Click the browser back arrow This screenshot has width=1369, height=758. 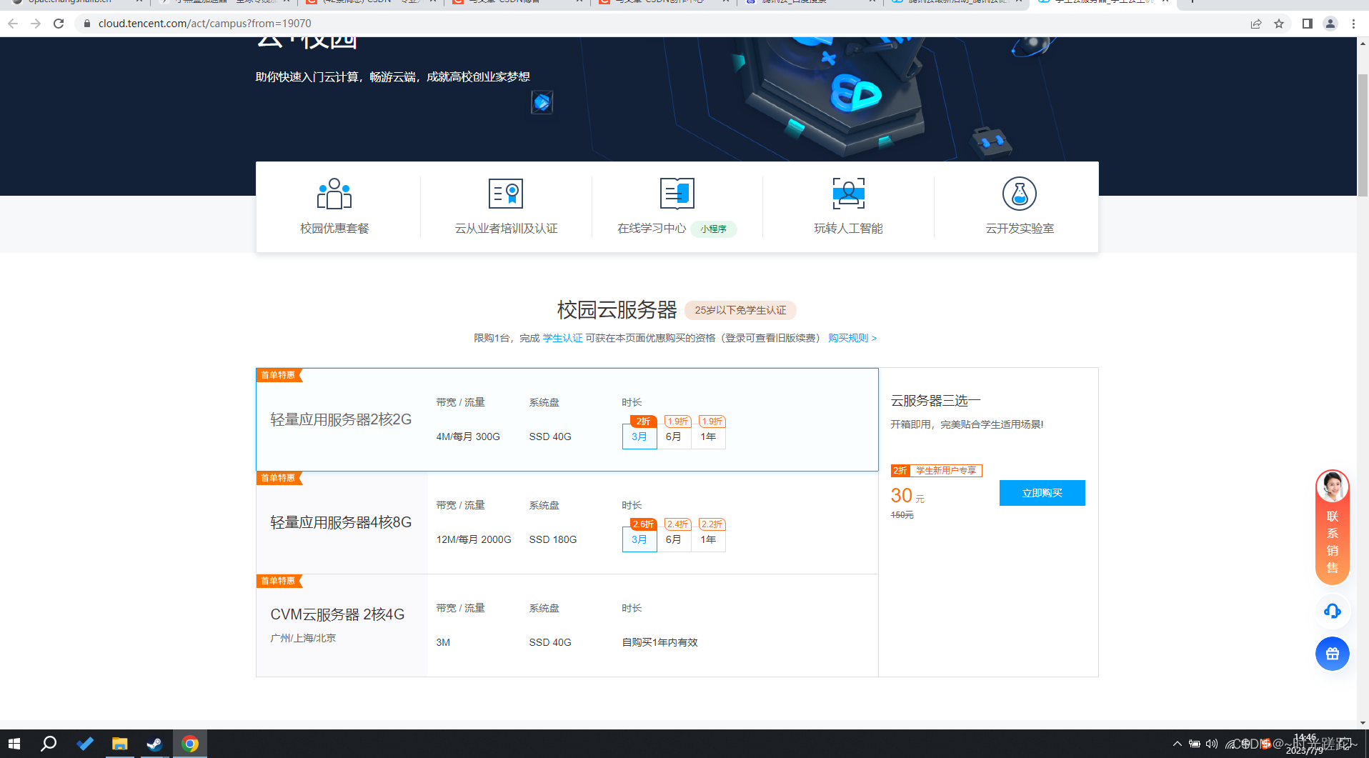tap(13, 24)
